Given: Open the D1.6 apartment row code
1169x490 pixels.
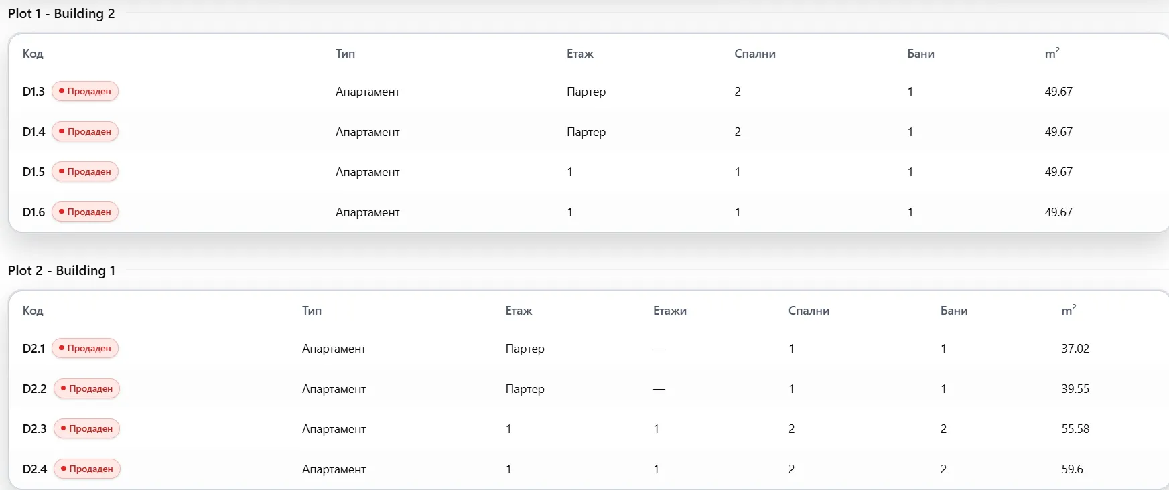Looking at the screenshot, I should [33, 212].
